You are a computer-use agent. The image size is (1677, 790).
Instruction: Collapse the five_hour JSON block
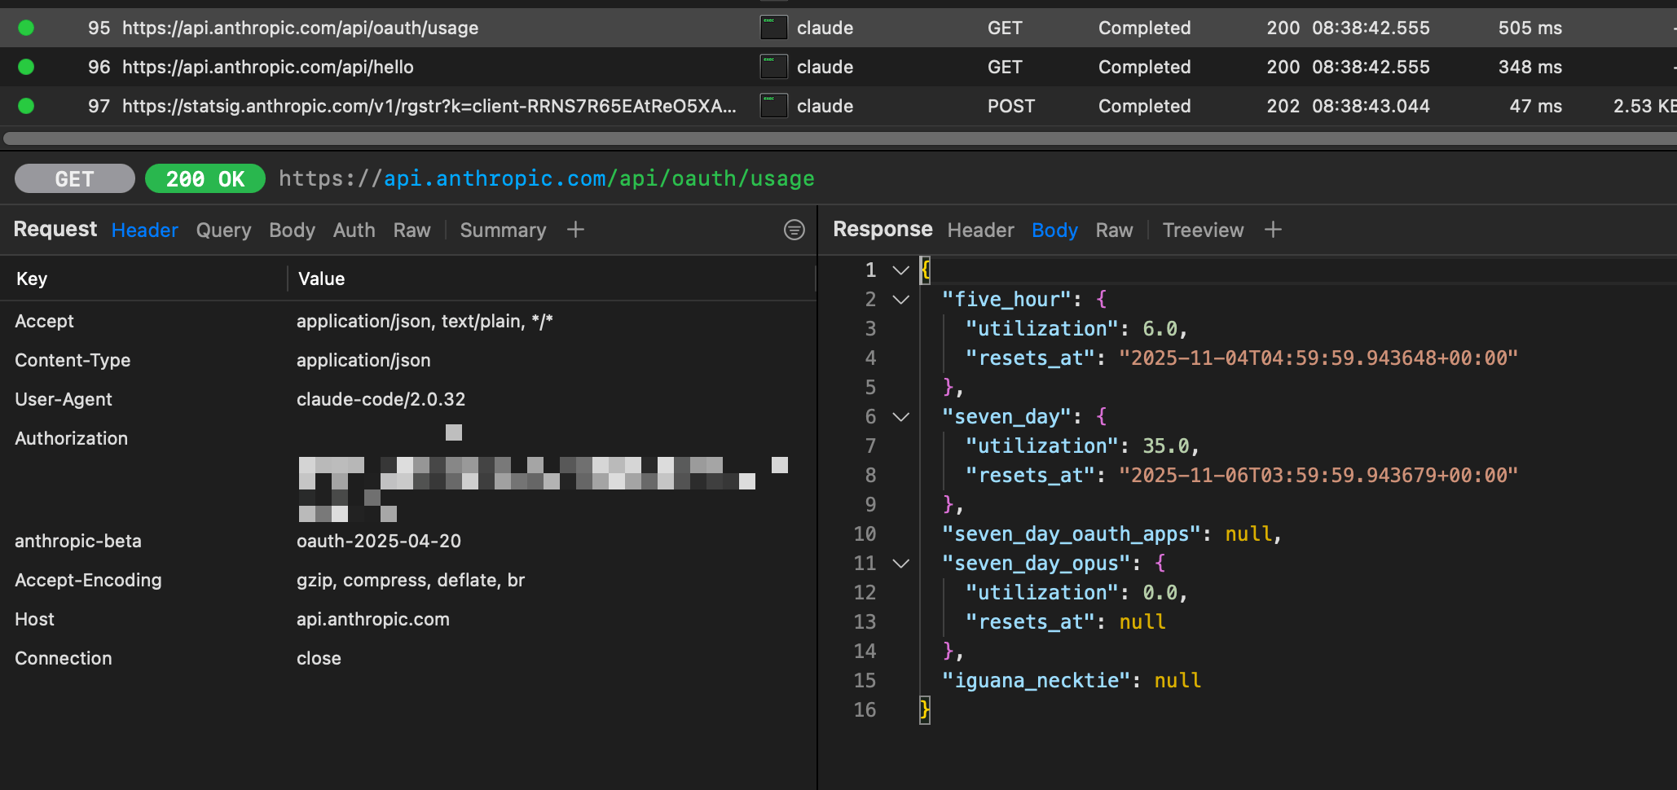[900, 300]
